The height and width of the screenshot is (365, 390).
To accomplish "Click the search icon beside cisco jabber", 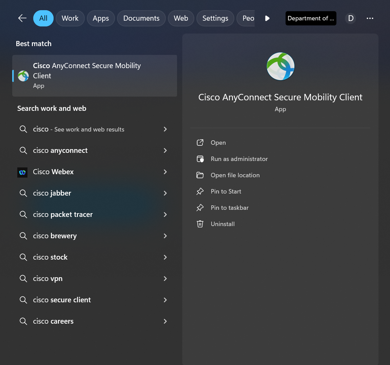I will point(23,193).
